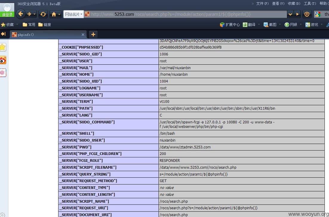Click the 收藏 favorites star button
The image size is (329, 217).
click(7, 25)
